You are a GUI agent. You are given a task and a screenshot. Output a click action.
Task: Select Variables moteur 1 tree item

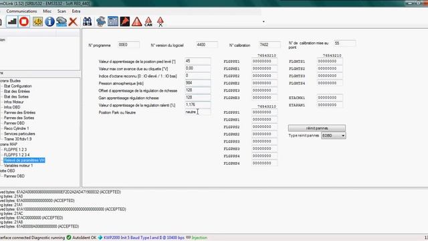pyautogui.click(x=18, y=165)
